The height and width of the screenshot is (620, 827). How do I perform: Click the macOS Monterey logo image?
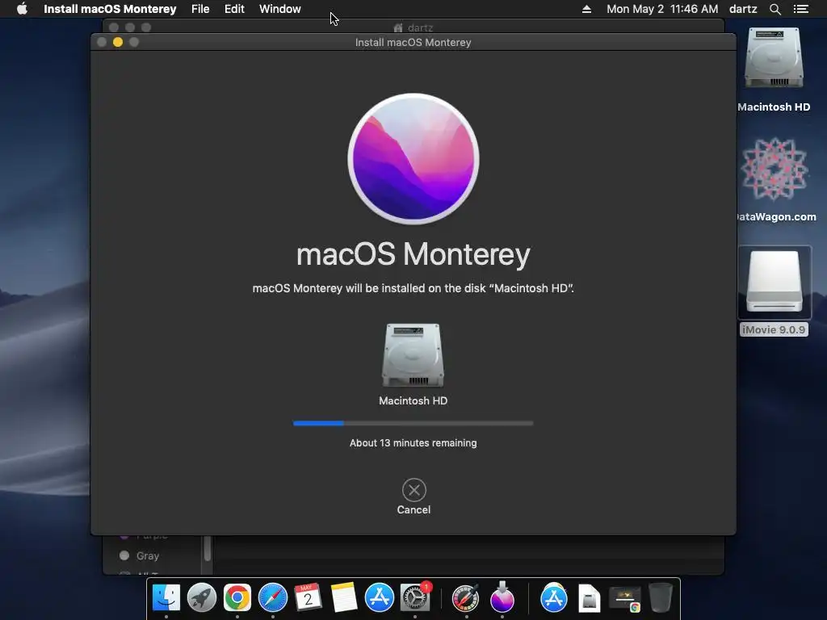click(413, 159)
